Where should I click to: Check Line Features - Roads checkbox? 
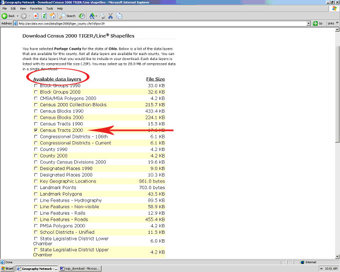click(36, 219)
